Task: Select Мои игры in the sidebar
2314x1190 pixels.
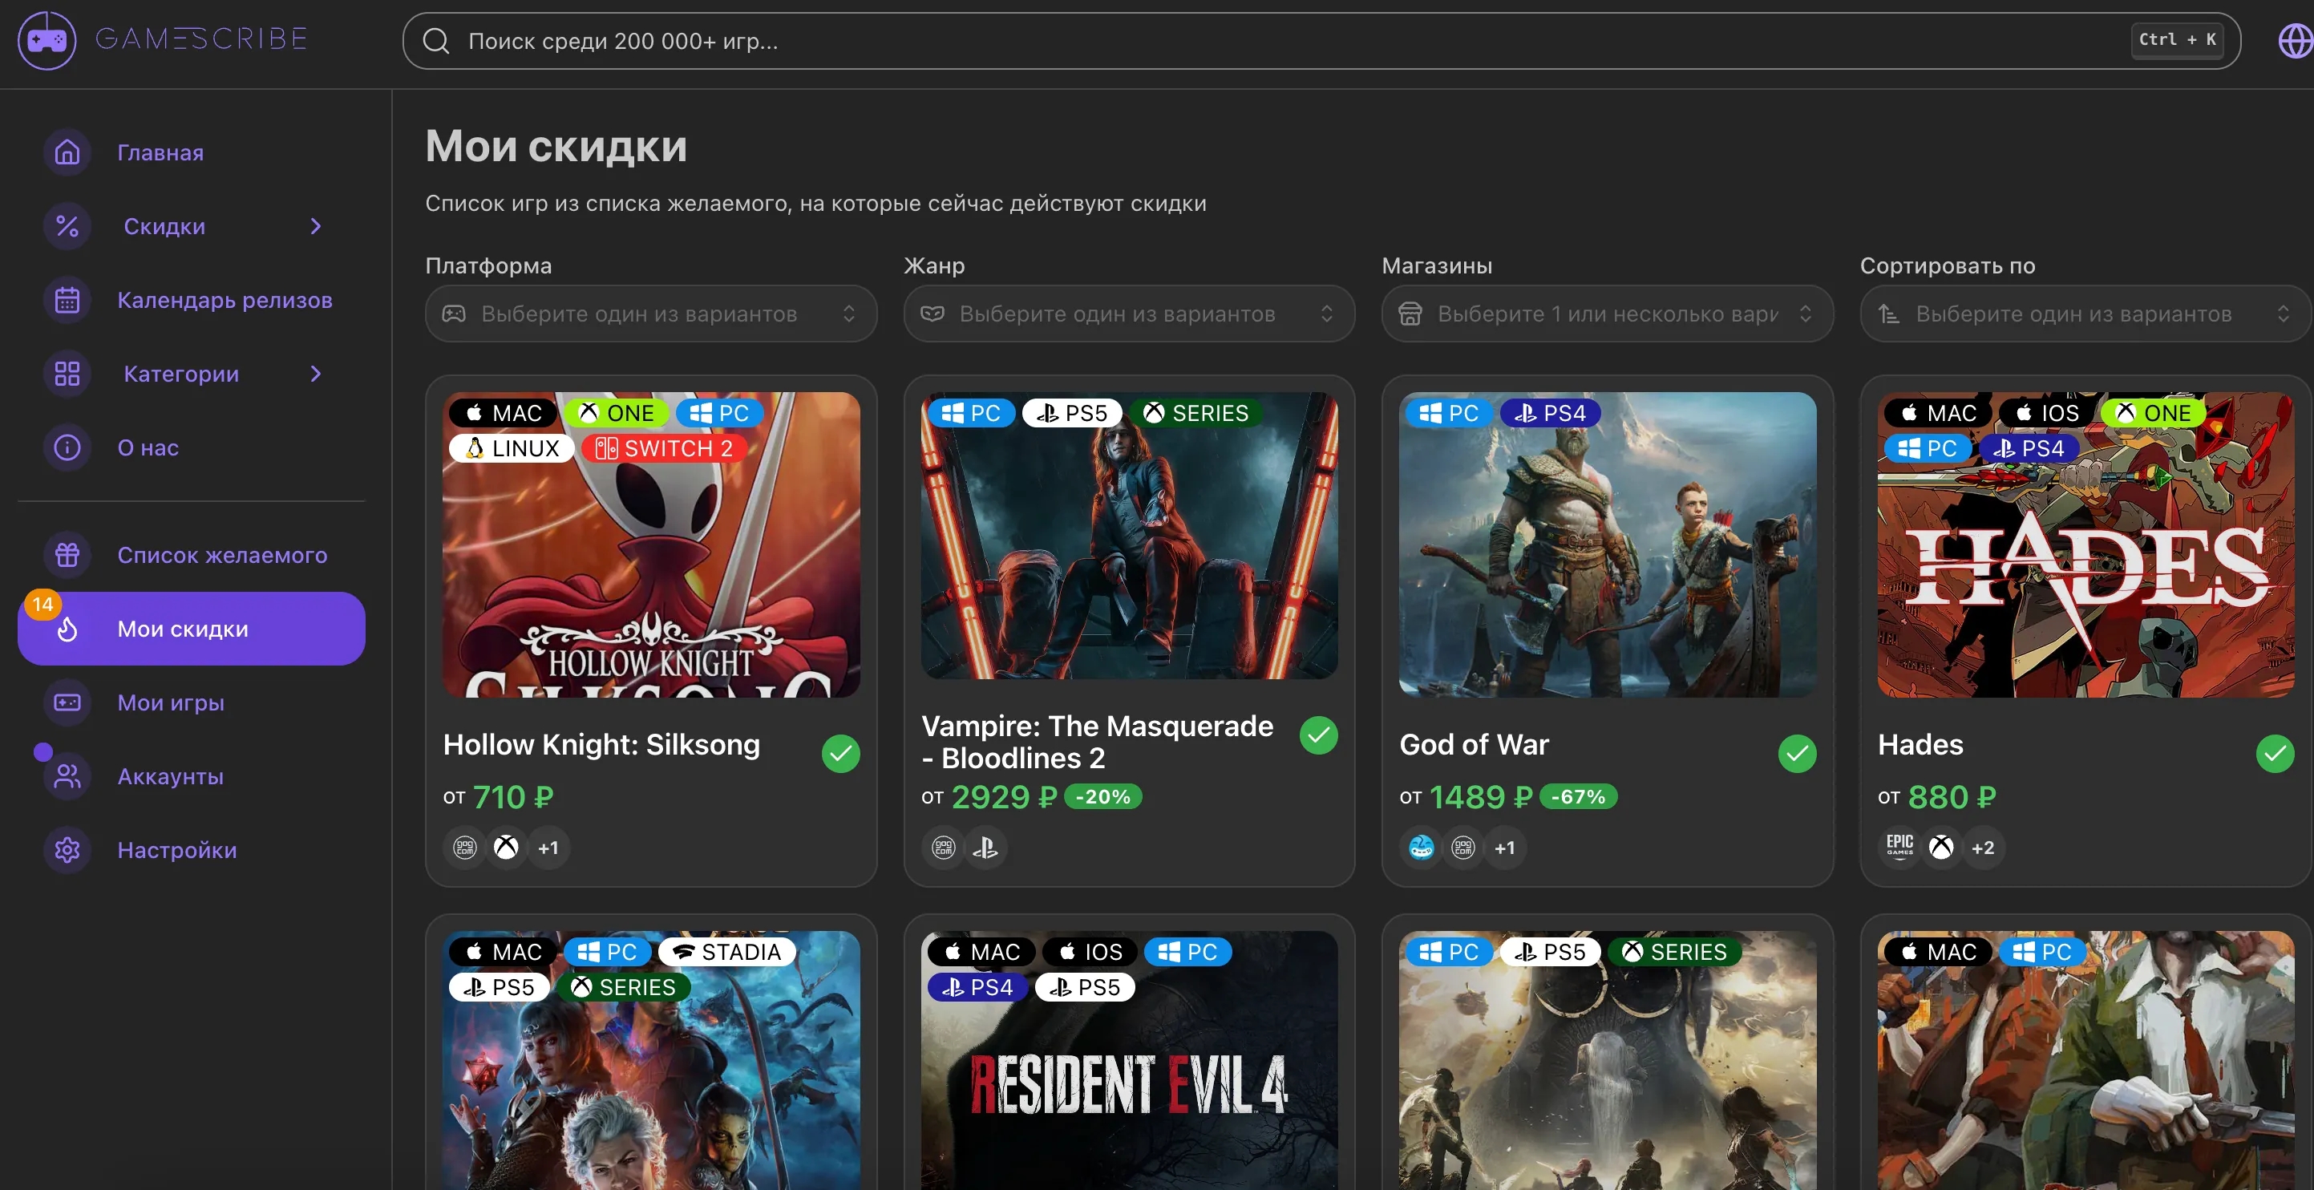Action: click(172, 702)
